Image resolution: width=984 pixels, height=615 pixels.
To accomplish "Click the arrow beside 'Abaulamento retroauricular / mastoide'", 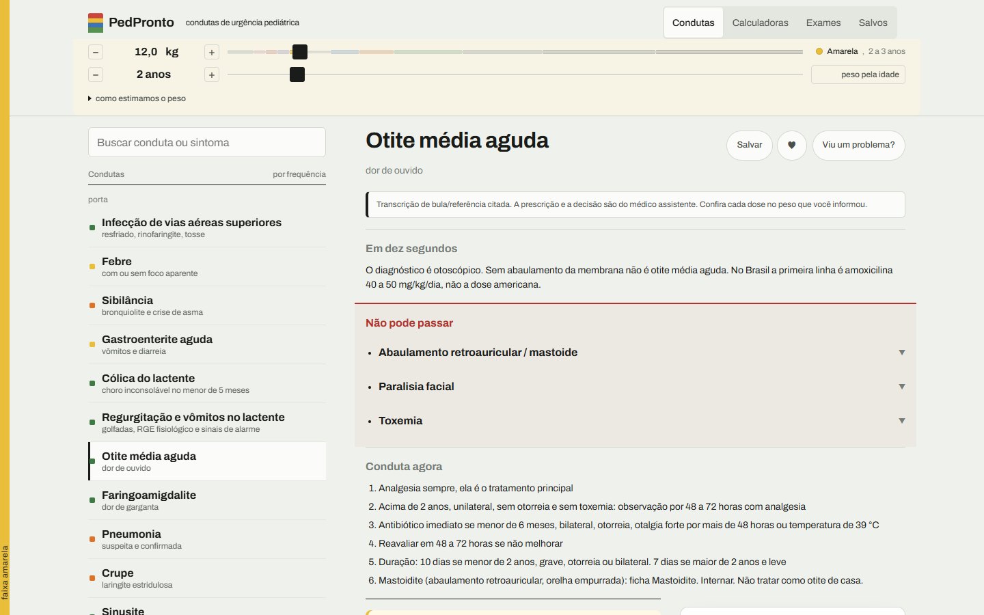I will tap(902, 353).
